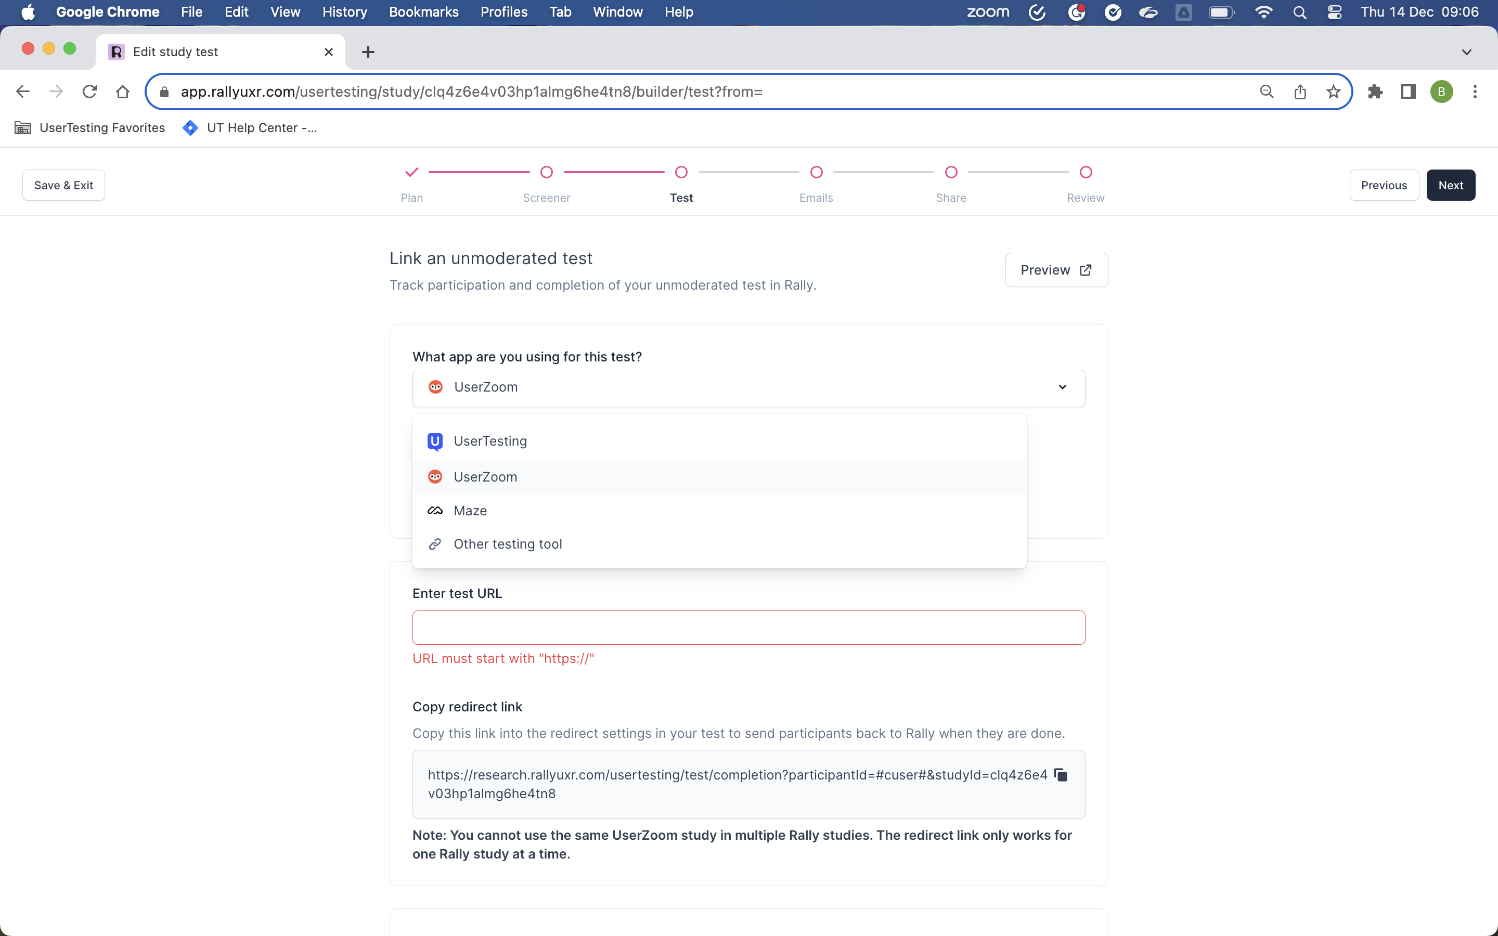Click the Previous button

coord(1384,185)
